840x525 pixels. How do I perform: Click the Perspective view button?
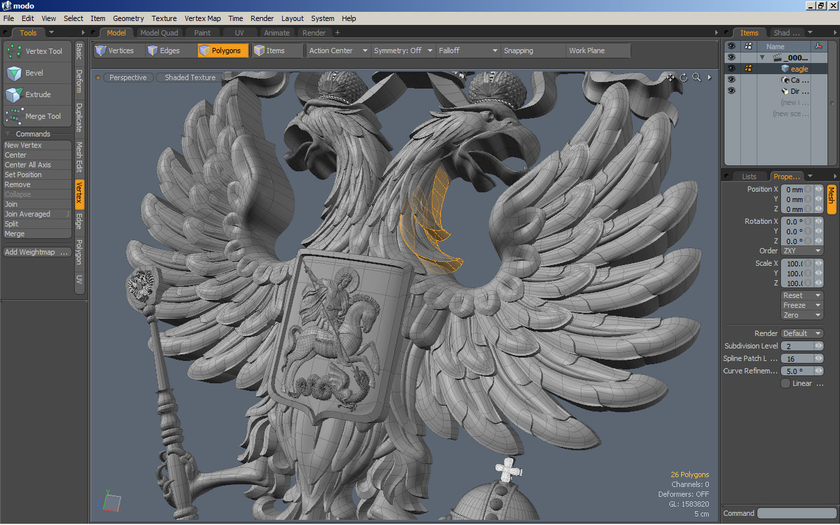click(x=128, y=77)
